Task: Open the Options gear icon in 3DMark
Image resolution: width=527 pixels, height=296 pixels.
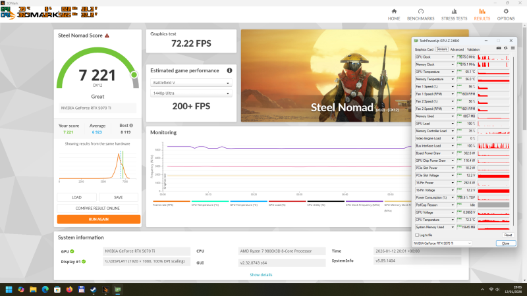Action: pos(506,11)
